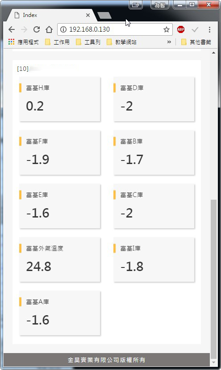Open the 教學網站 bookmark folder

coord(122,42)
